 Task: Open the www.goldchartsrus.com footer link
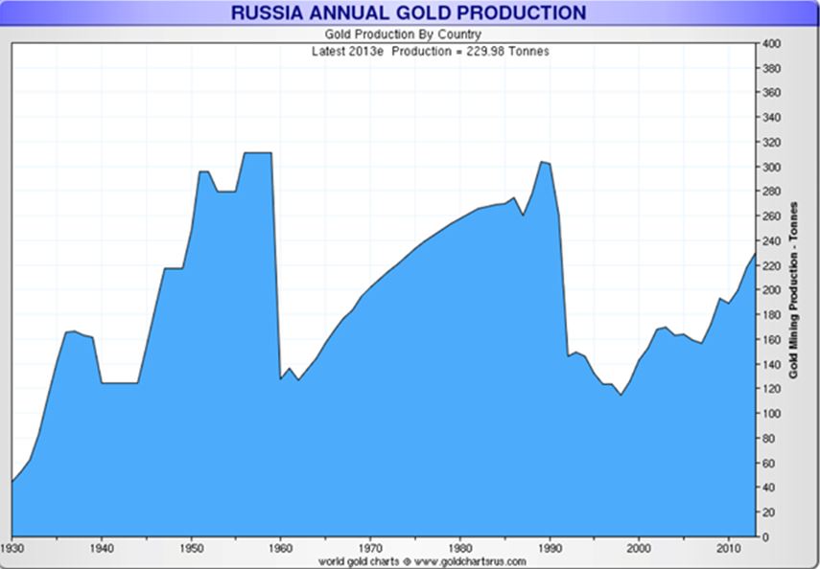[x=470, y=560]
